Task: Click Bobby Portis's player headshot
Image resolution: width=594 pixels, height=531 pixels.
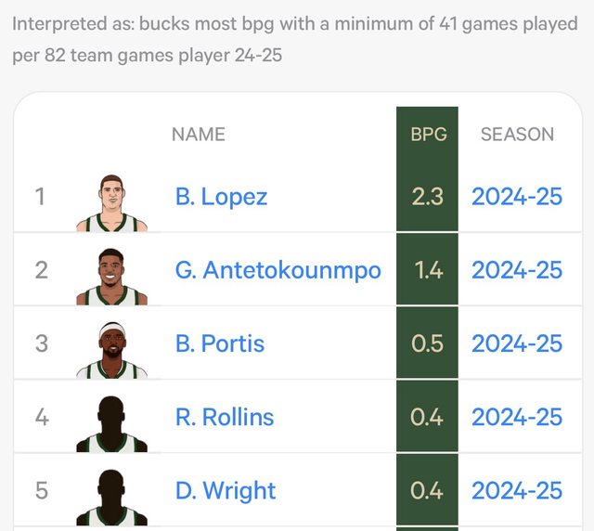Action: pos(111,348)
